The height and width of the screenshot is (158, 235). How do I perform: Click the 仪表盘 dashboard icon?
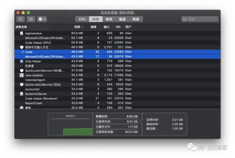point(22,66)
